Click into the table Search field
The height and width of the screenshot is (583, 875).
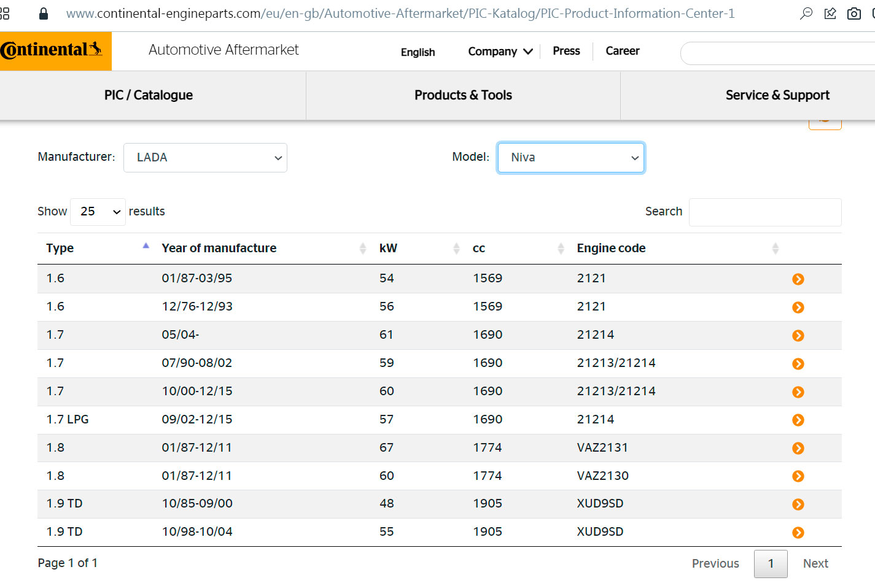(x=765, y=212)
